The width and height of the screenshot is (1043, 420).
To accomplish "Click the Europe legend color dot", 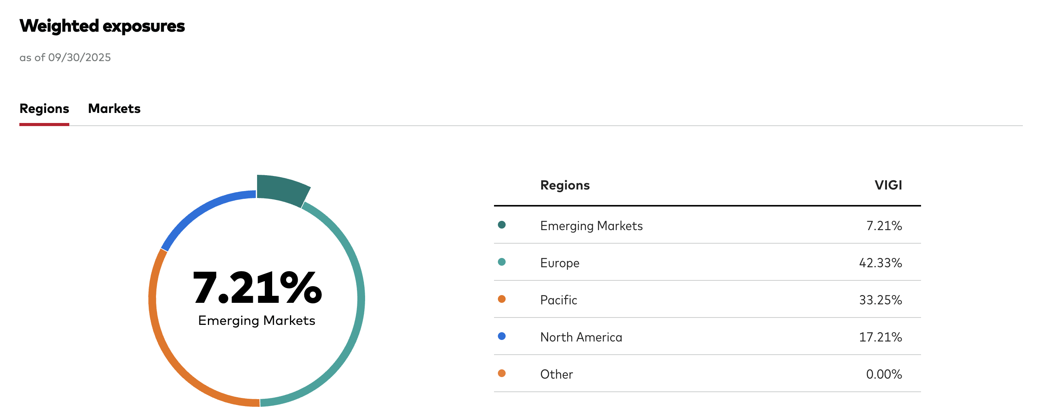I will [x=502, y=262].
